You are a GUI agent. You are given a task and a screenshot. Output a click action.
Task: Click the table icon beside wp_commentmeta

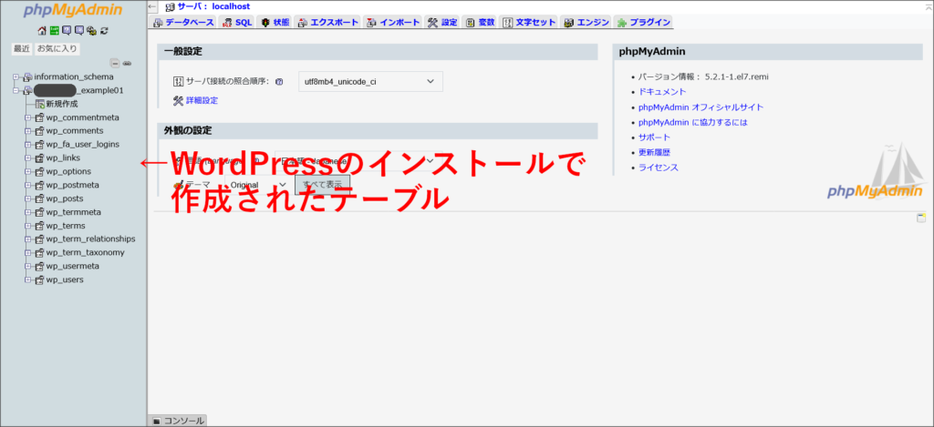point(40,117)
